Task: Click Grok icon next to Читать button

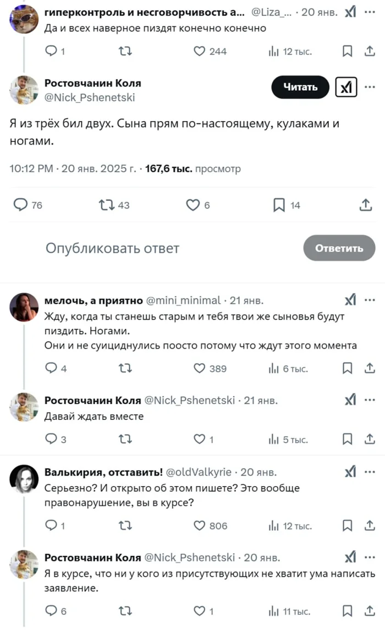Action: (x=346, y=87)
